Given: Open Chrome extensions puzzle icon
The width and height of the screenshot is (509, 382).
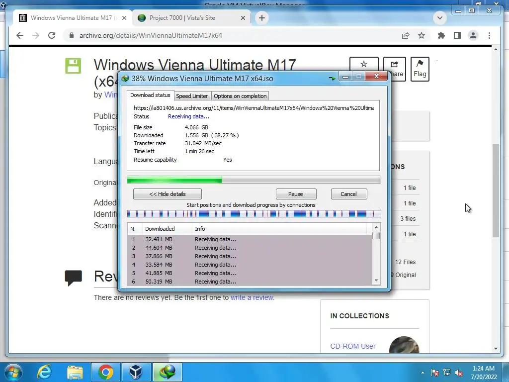Looking at the screenshot, I should [441, 35].
